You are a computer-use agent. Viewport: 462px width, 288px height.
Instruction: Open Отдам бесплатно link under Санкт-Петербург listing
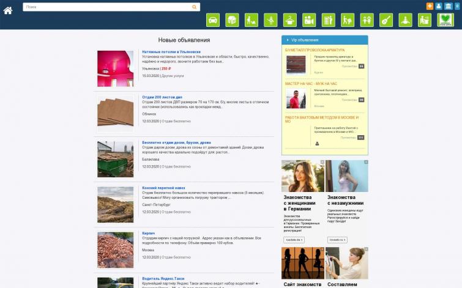click(176, 212)
